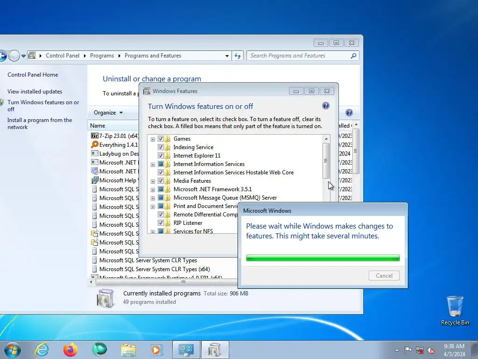The width and height of the screenshot is (478, 359).
Task: Expand the Microsoft Message Queue (MSMQ) Server node
Action: point(153,198)
